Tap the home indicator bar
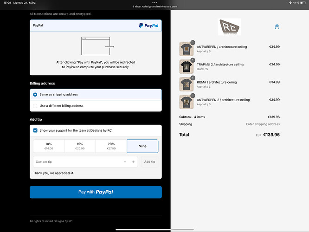Screen dimensions: 309x232 tap(154, 230)
